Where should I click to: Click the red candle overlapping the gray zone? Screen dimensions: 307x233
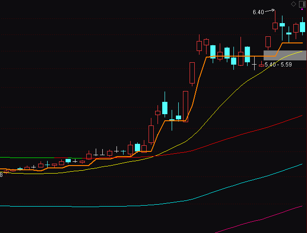tap(268, 42)
